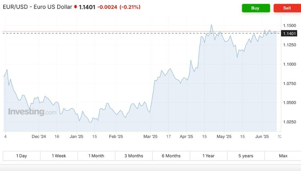
Task: Click the -0.0024 (-0.21%) change value
Action: coord(119,7)
